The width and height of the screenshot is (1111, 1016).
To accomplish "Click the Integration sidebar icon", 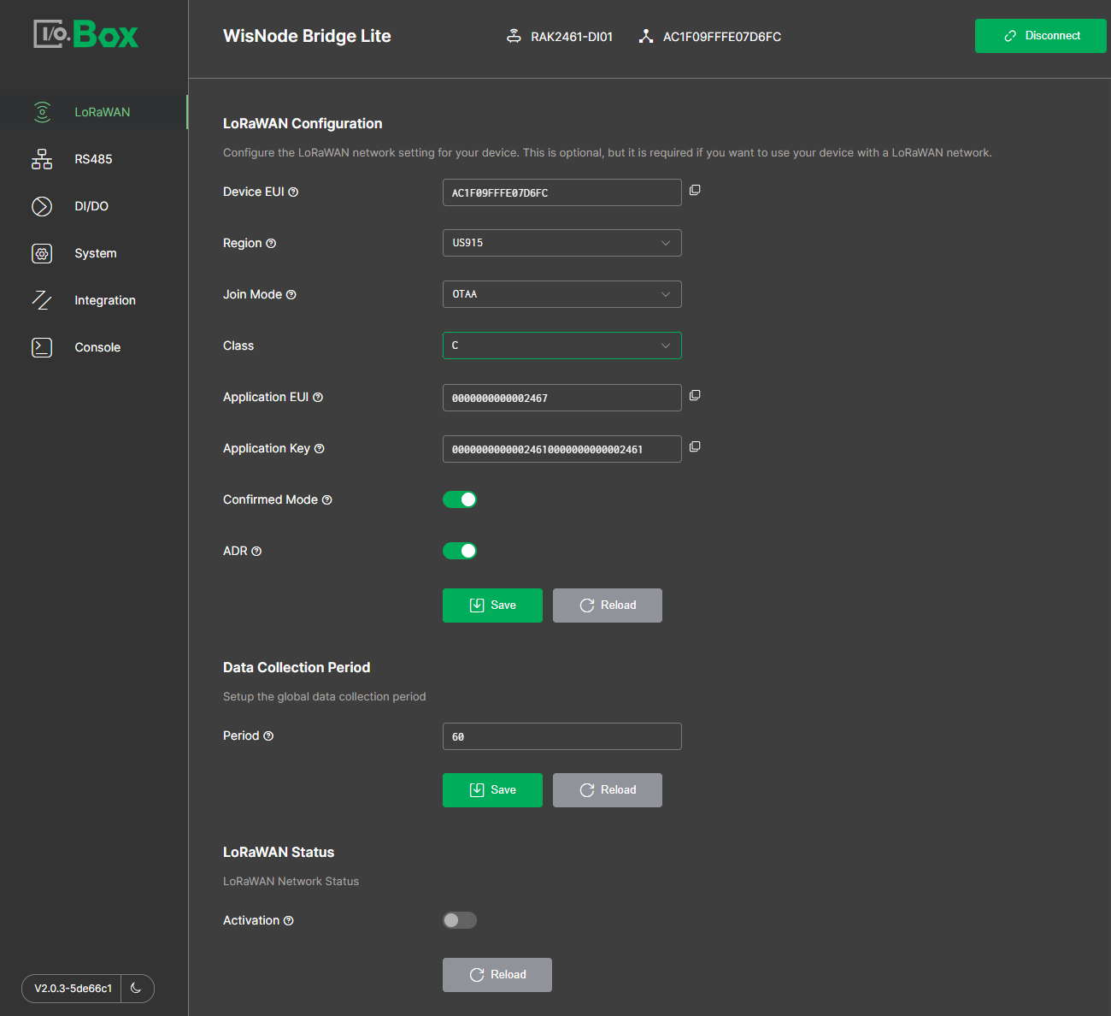I will pyautogui.click(x=42, y=300).
